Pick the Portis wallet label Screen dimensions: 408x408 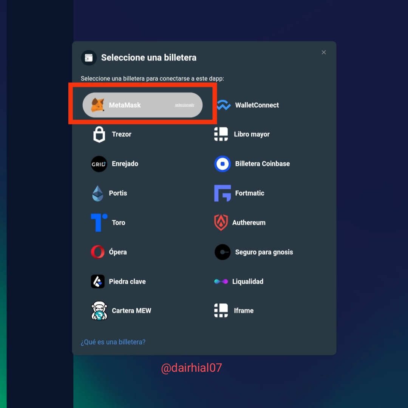point(118,193)
